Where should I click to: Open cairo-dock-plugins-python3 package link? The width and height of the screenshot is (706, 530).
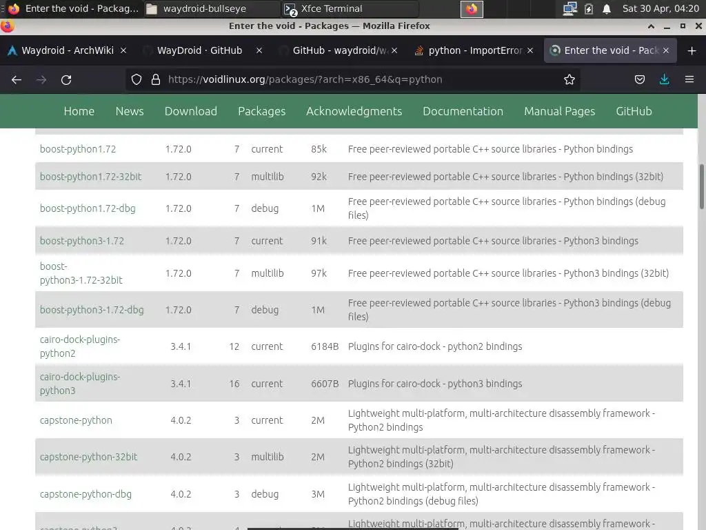pyautogui.click(x=80, y=384)
